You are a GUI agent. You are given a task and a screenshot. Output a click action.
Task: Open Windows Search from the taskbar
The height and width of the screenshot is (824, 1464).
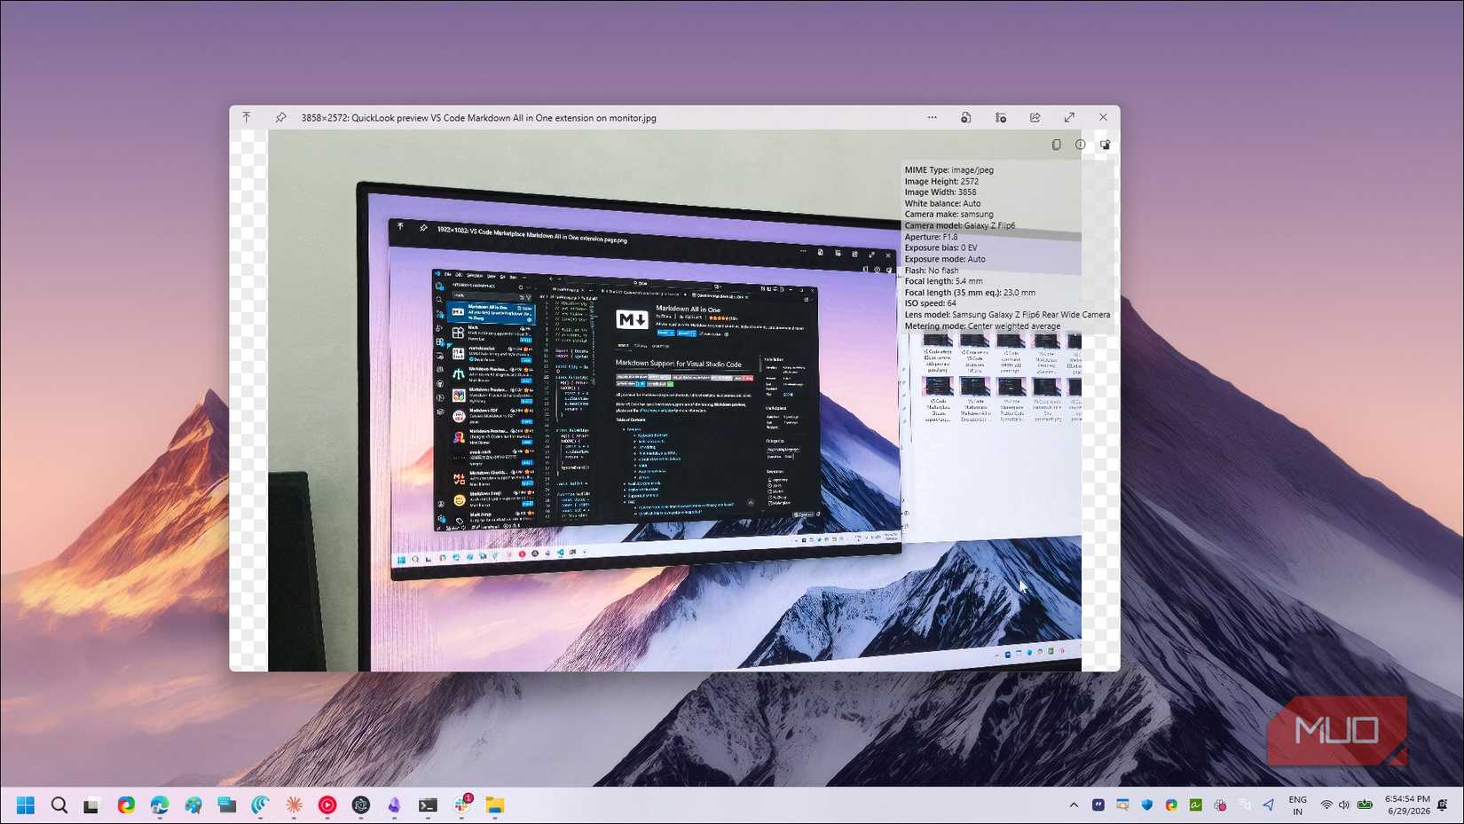pos(59,805)
